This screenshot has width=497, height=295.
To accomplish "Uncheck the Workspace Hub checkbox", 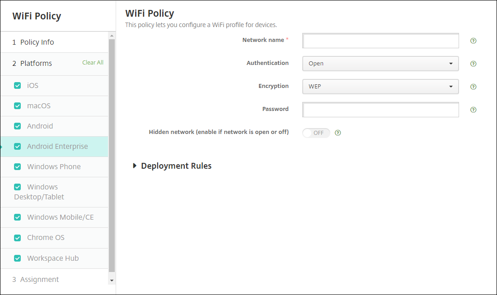I will (18, 258).
